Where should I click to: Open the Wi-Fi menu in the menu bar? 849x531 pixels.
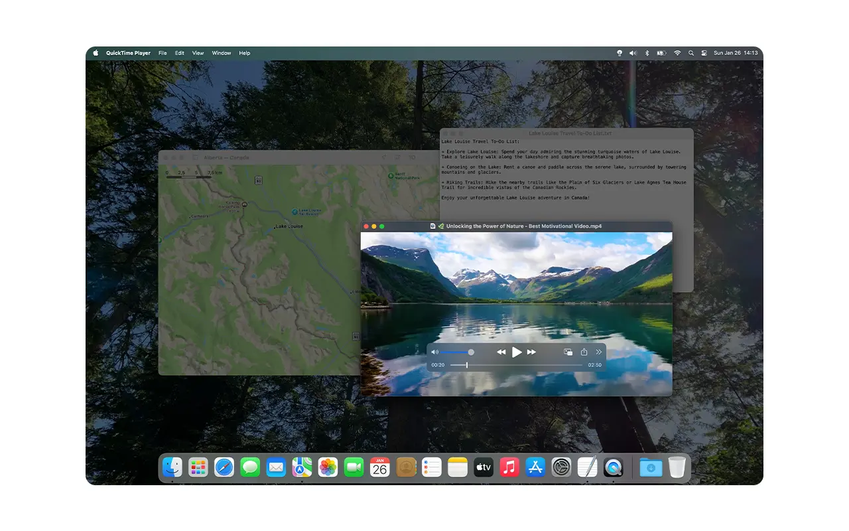677,53
